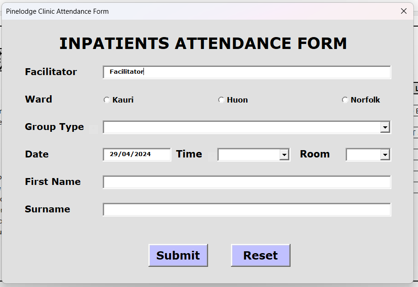Screen dimensions: 418x287
Task: Select the Kauri ward radio button
Action: coord(107,100)
